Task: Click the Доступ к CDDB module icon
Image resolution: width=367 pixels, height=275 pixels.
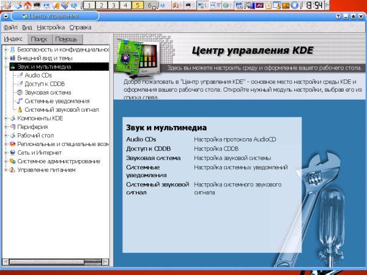Action: point(20,84)
